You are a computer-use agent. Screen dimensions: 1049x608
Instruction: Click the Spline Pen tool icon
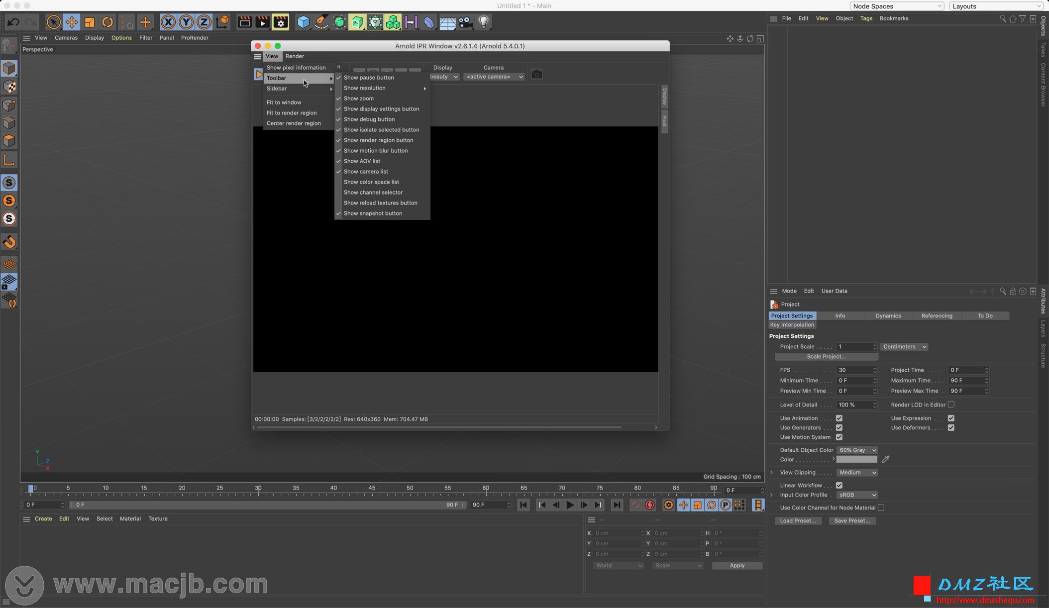321,22
